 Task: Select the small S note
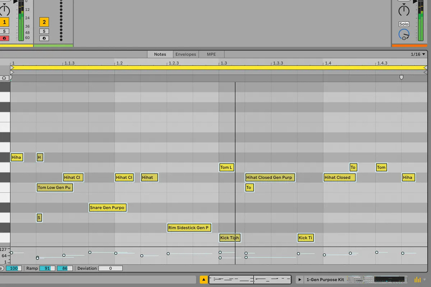(x=39, y=218)
